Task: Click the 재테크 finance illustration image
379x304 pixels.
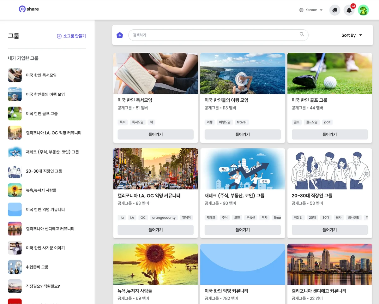Action: coord(243,169)
